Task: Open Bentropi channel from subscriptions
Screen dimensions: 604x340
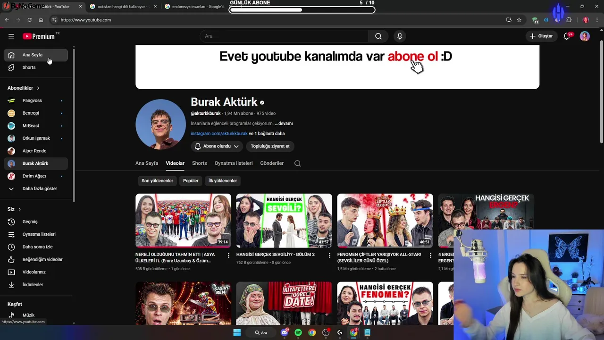Action: pyautogui.click(x=36, y=113)
